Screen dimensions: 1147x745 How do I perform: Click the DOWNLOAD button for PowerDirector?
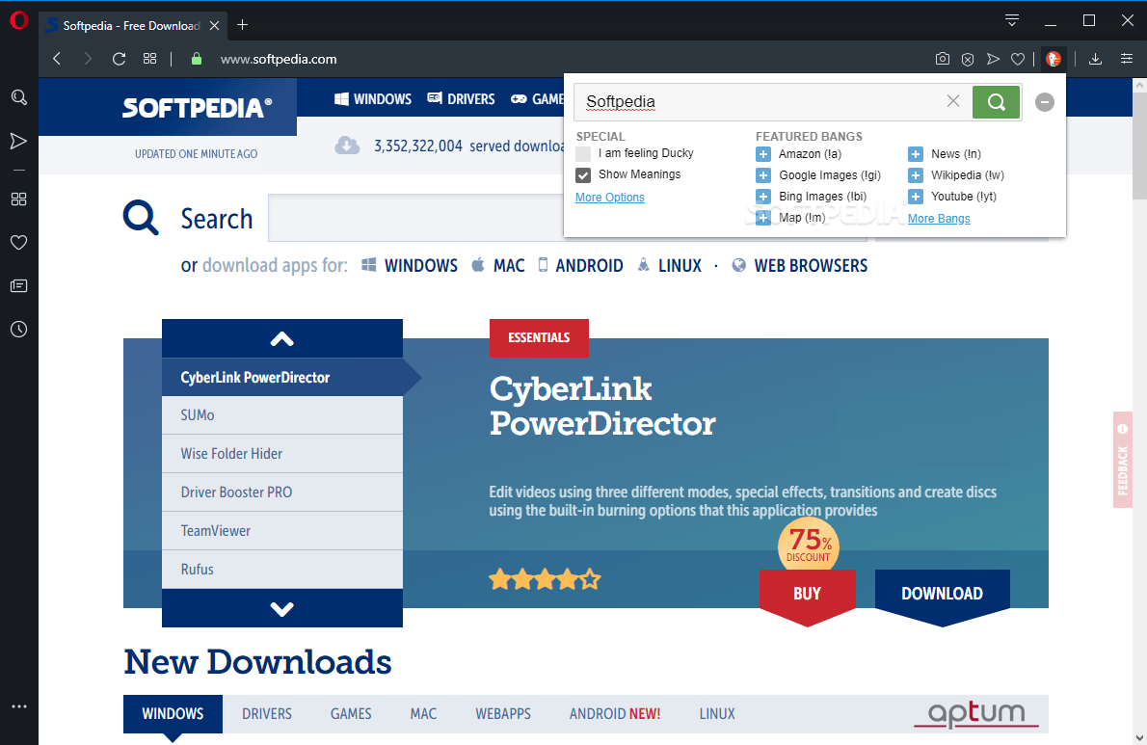pos(943,595)
